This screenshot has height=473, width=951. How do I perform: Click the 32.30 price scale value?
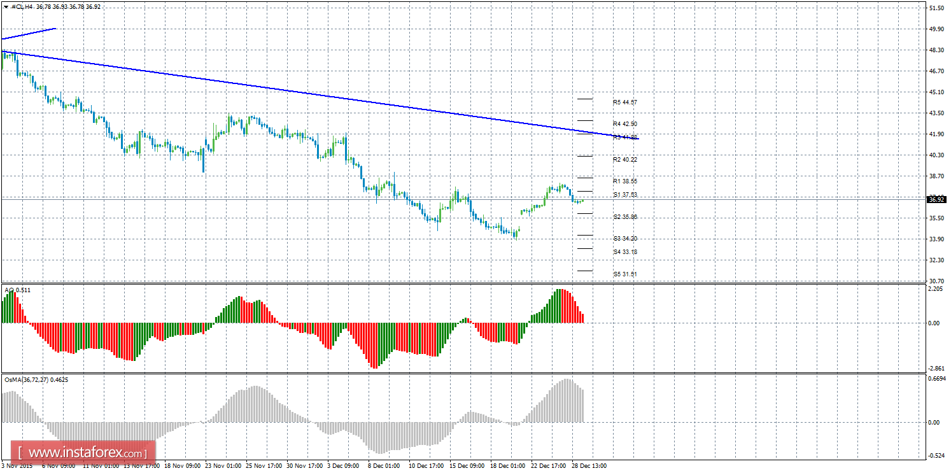tap(936, 260)
